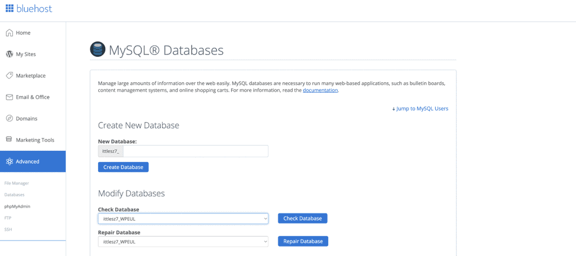Click the Marketplace tag icon
The width and height of the screenshot is (576, 256).
pos(9,76)
